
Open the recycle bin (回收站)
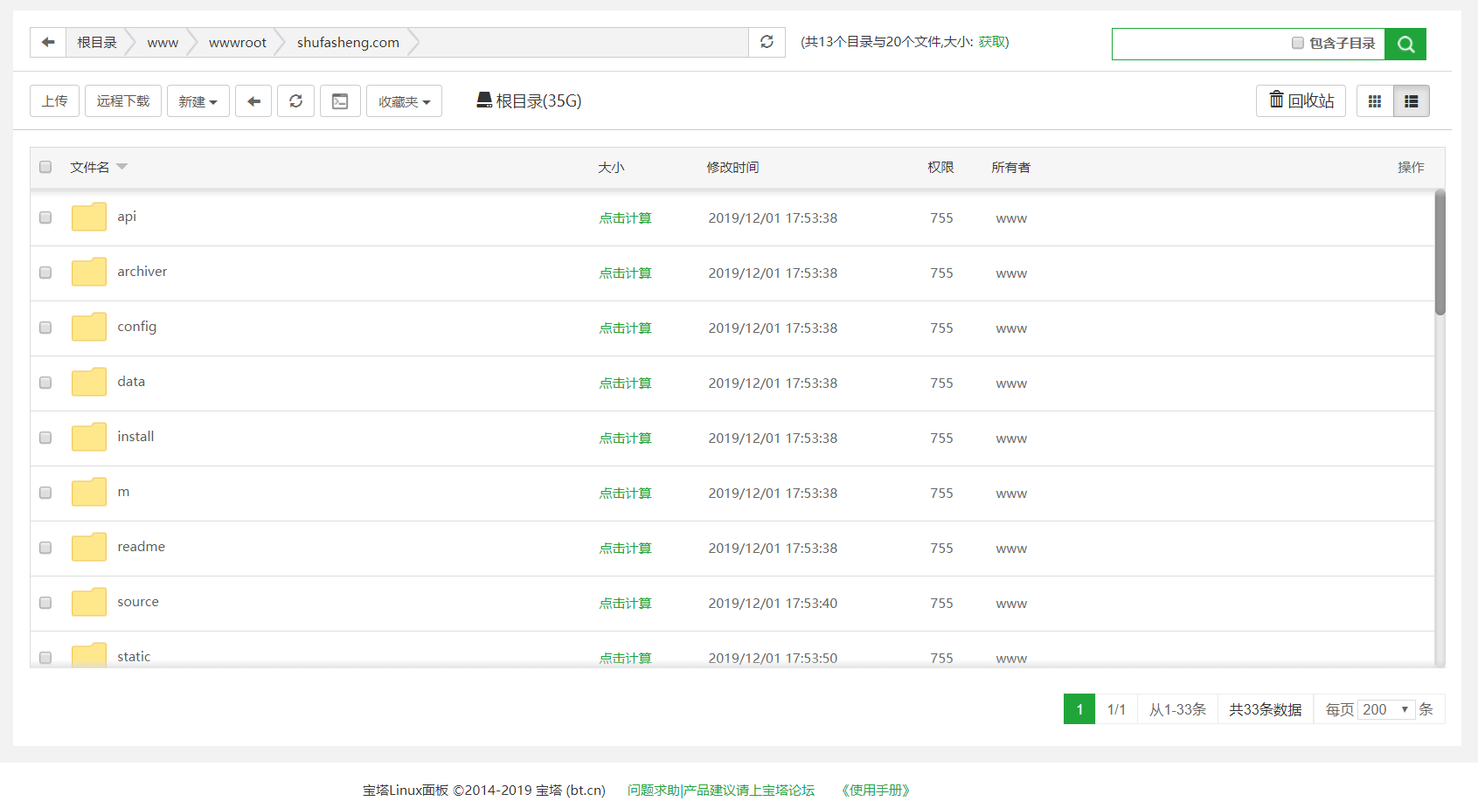coord(1301,100)
